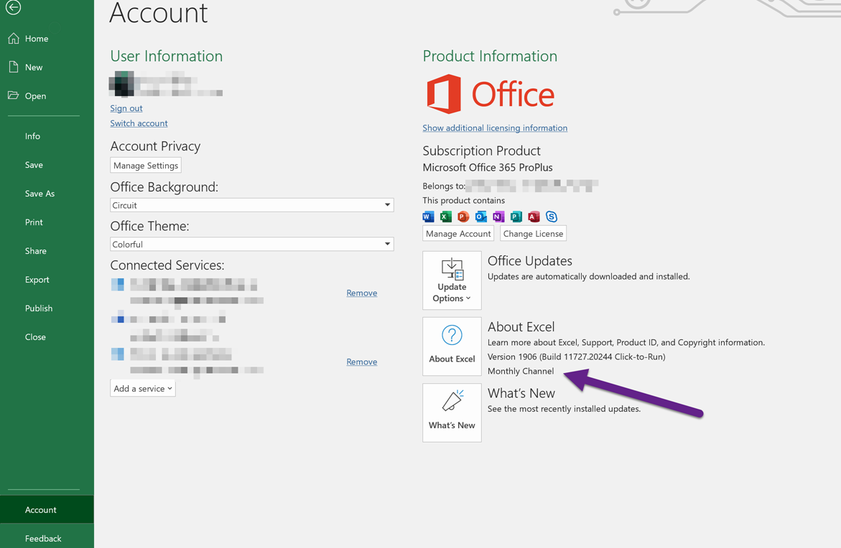841x548 pixels.
Task: Click the Word app icon
Action: tap(428, 217)
